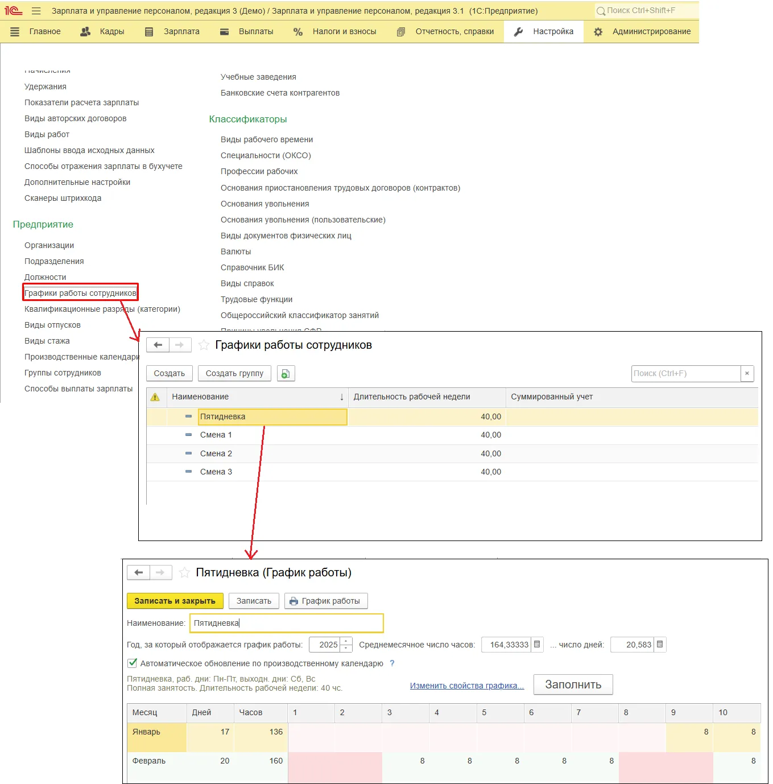This screenshot has width=773, height=784.
Task: Open the Виды отпусков link
Action: coord(52,325)
